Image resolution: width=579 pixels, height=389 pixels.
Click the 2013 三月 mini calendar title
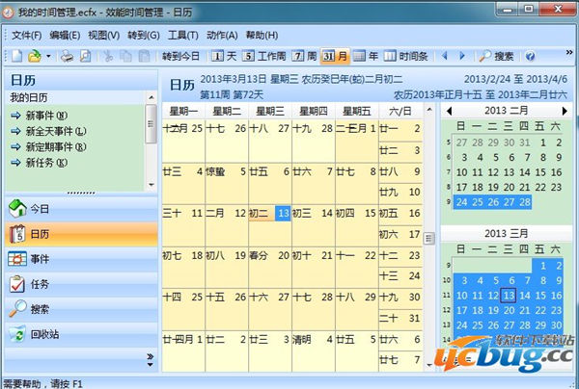point(506,233)
